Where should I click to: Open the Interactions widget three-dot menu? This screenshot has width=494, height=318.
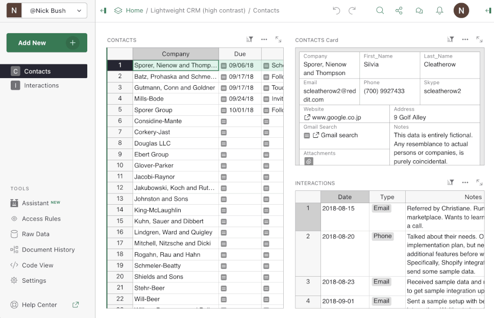465,182
